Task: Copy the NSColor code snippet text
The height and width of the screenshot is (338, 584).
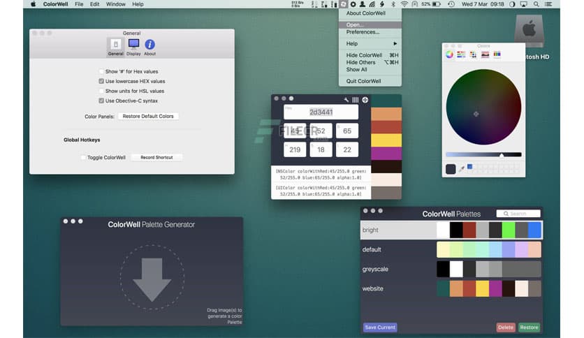Action: [321, 174]
